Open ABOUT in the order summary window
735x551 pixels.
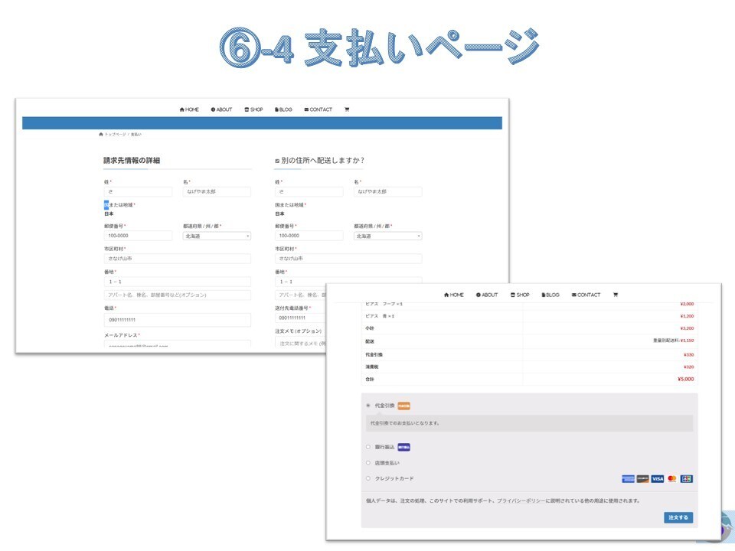coord(487,295)
